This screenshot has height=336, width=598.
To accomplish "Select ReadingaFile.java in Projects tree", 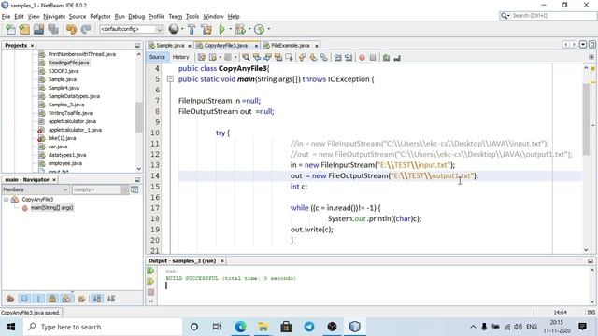I will (68, 63).
